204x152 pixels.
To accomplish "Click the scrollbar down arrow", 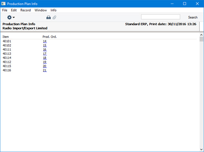I will coord(201,149).
